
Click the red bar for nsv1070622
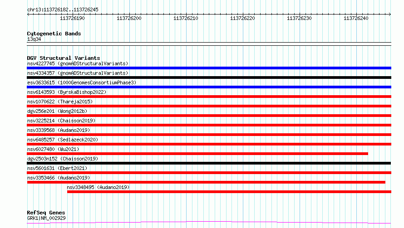point(209,106)
